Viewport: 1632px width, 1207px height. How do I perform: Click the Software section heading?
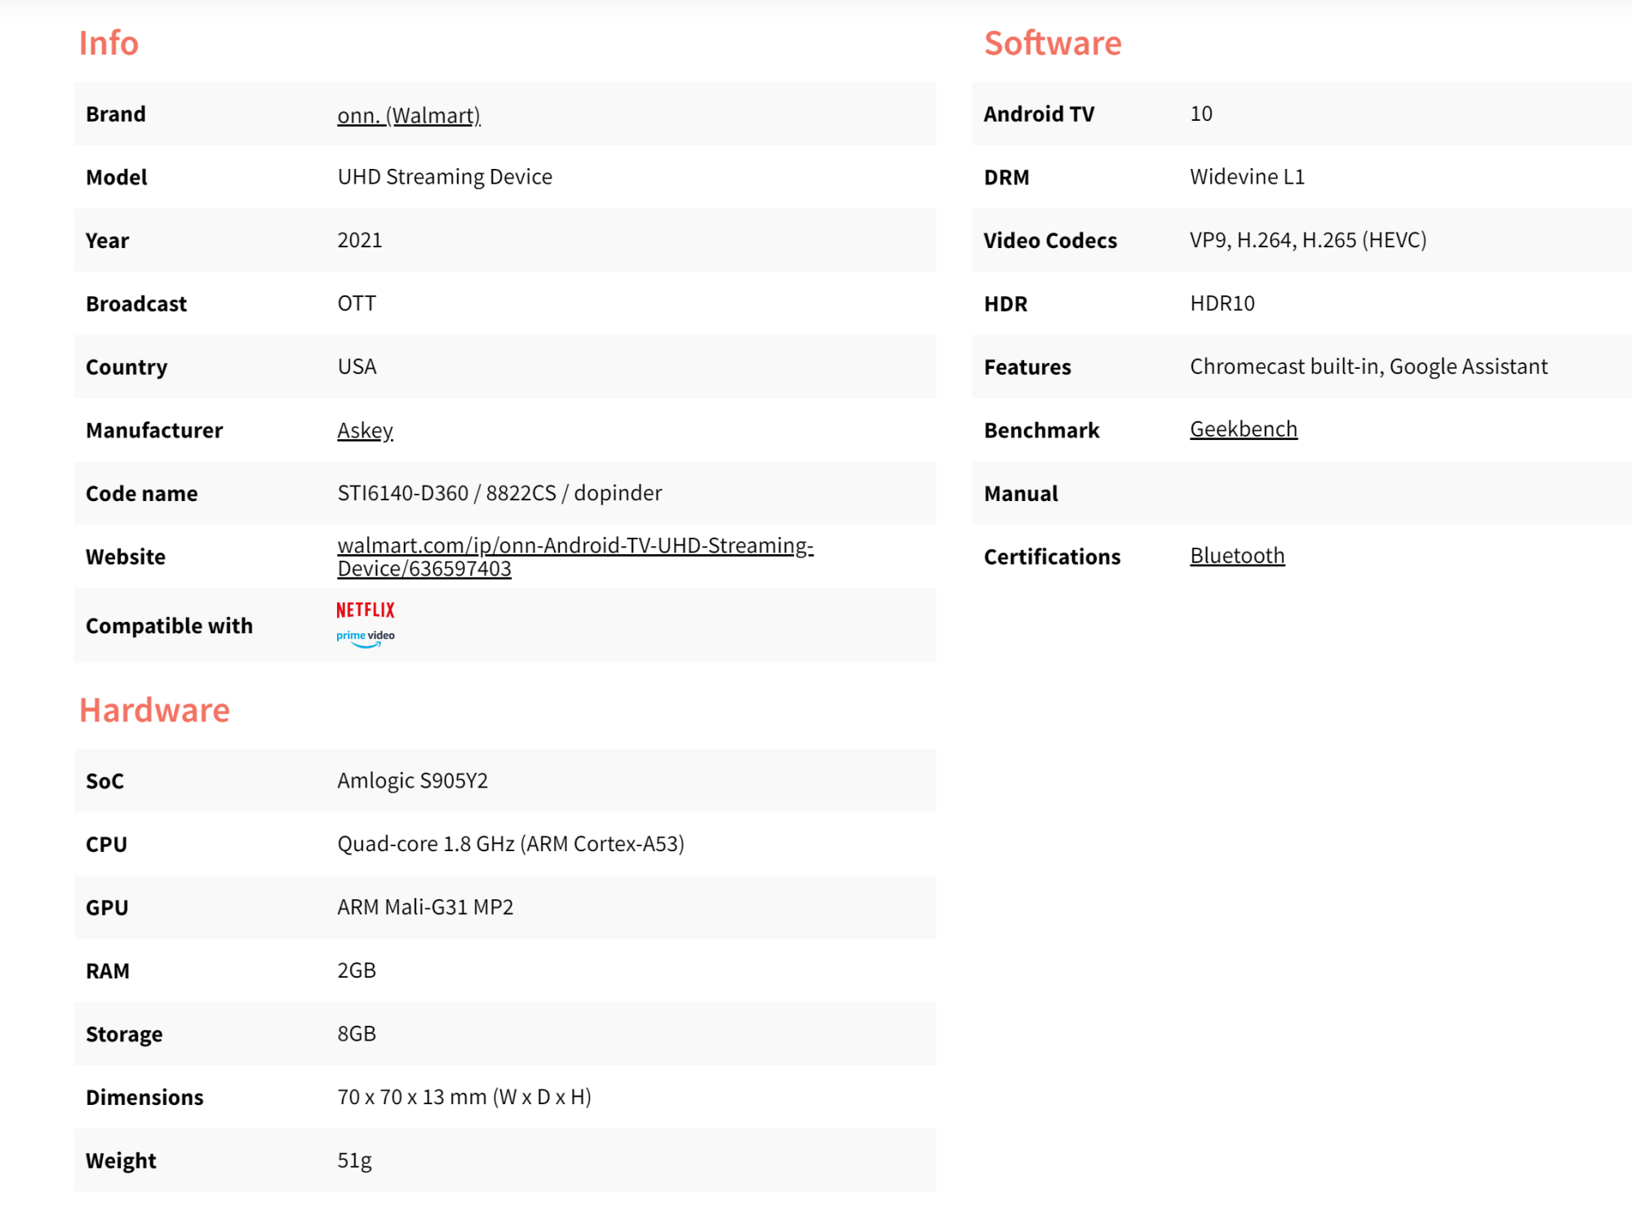tap(1052, 43)
